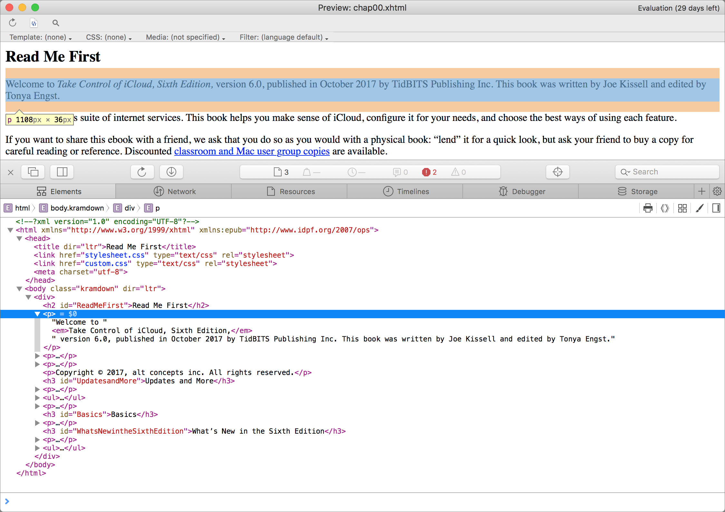Click the magnifier search icon in toolbar
Viewport: 725px width, 512px height.
[56, 23]
